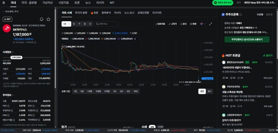Open the NXT market badge
278x133 pixels.
point(7,19)
